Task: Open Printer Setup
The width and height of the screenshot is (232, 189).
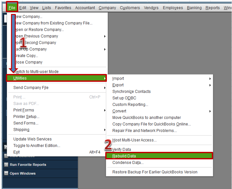Action: 26,117
